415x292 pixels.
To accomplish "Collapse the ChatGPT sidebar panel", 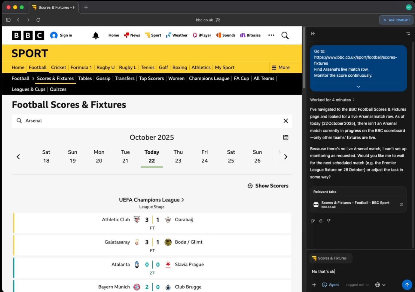I will [x=313, y=34].
